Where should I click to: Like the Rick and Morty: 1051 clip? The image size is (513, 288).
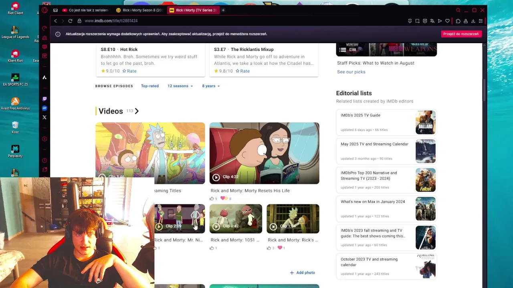[212, 248]
